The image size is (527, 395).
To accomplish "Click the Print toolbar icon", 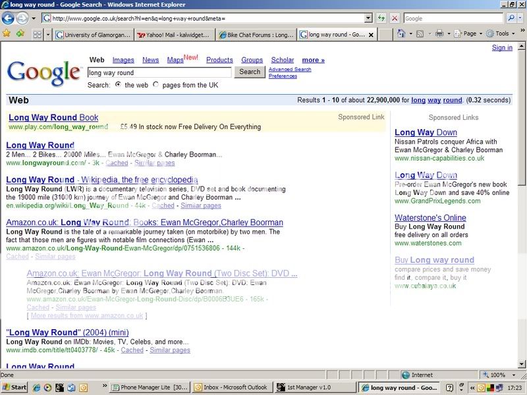I will tap(439, 34).
